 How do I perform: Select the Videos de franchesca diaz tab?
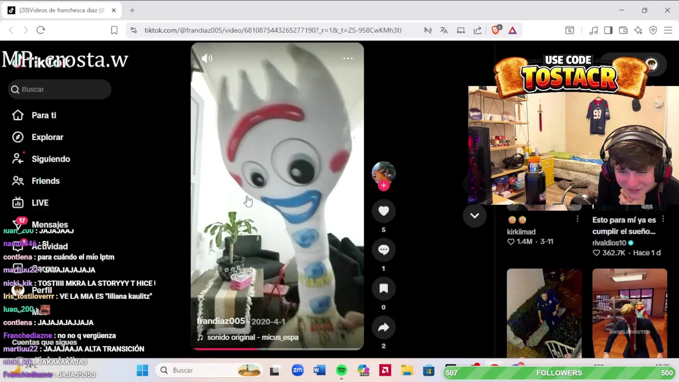pos(62,10)
